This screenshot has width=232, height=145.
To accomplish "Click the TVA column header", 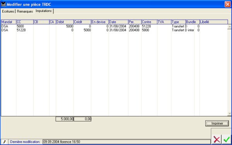I will click(164, 22).
